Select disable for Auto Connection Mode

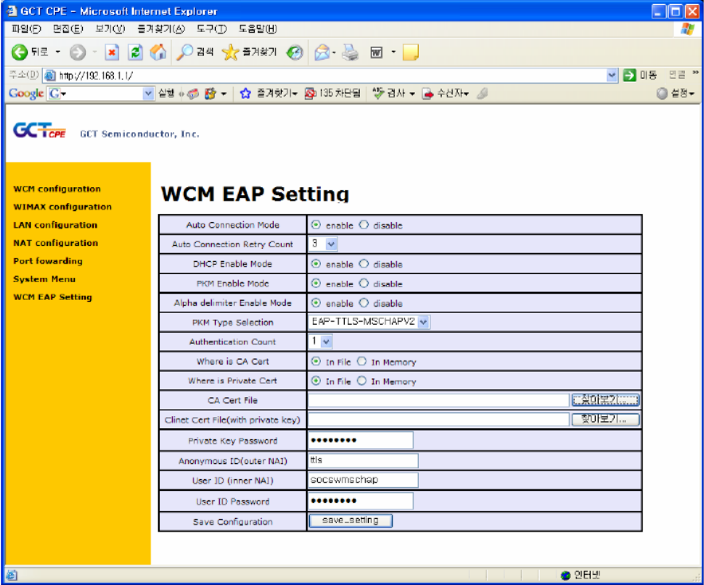pos(364,224)
